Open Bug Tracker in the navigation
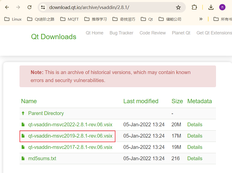Screen dimensions: 232x173 121,33
